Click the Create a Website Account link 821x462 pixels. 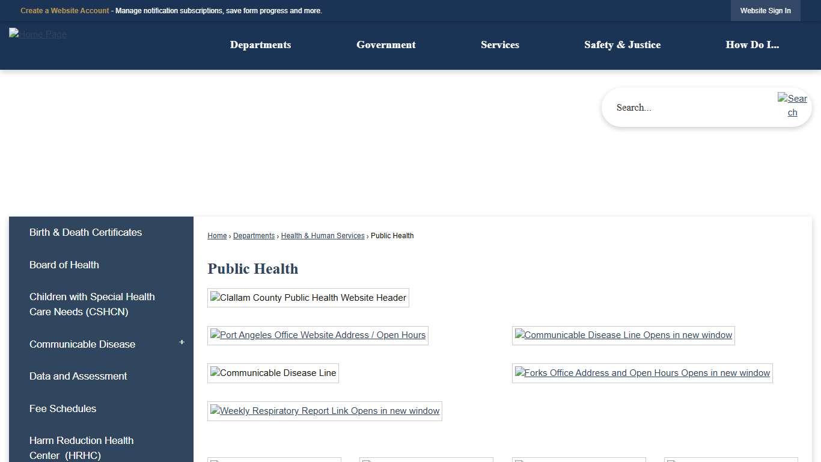click(64, 10)
